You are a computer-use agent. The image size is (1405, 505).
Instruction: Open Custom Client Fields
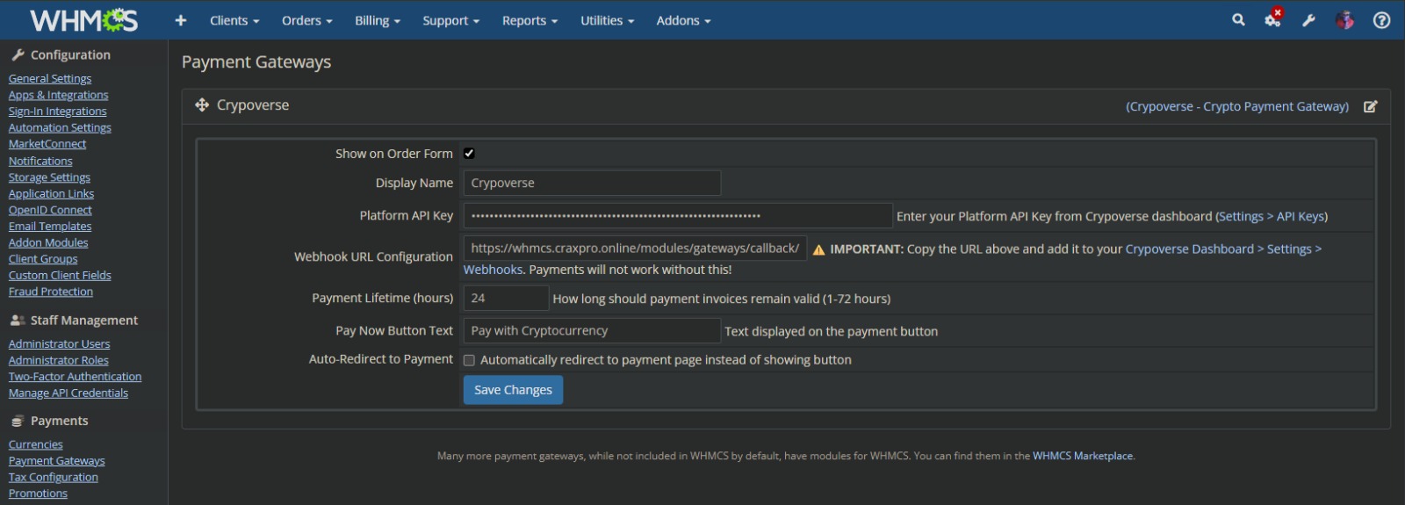tap(60, 275)
